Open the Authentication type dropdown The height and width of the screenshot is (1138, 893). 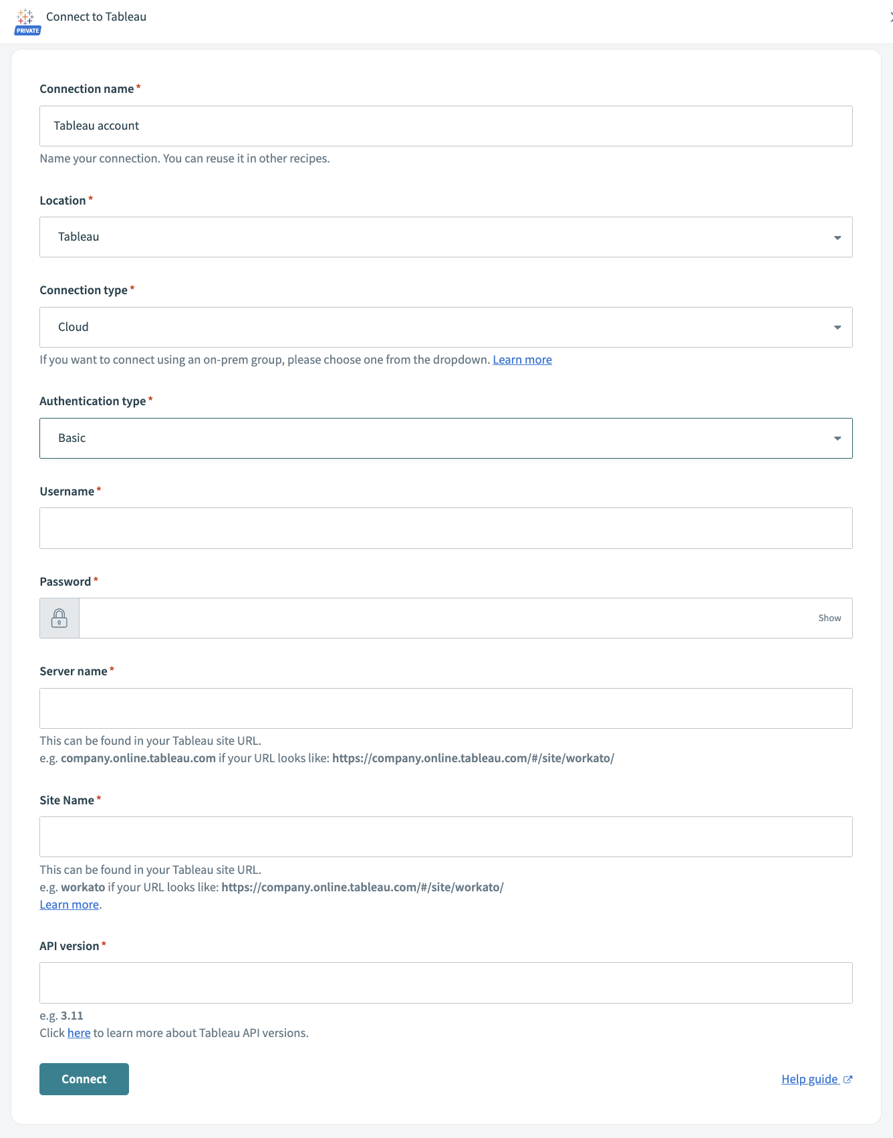tap(445, 439)
